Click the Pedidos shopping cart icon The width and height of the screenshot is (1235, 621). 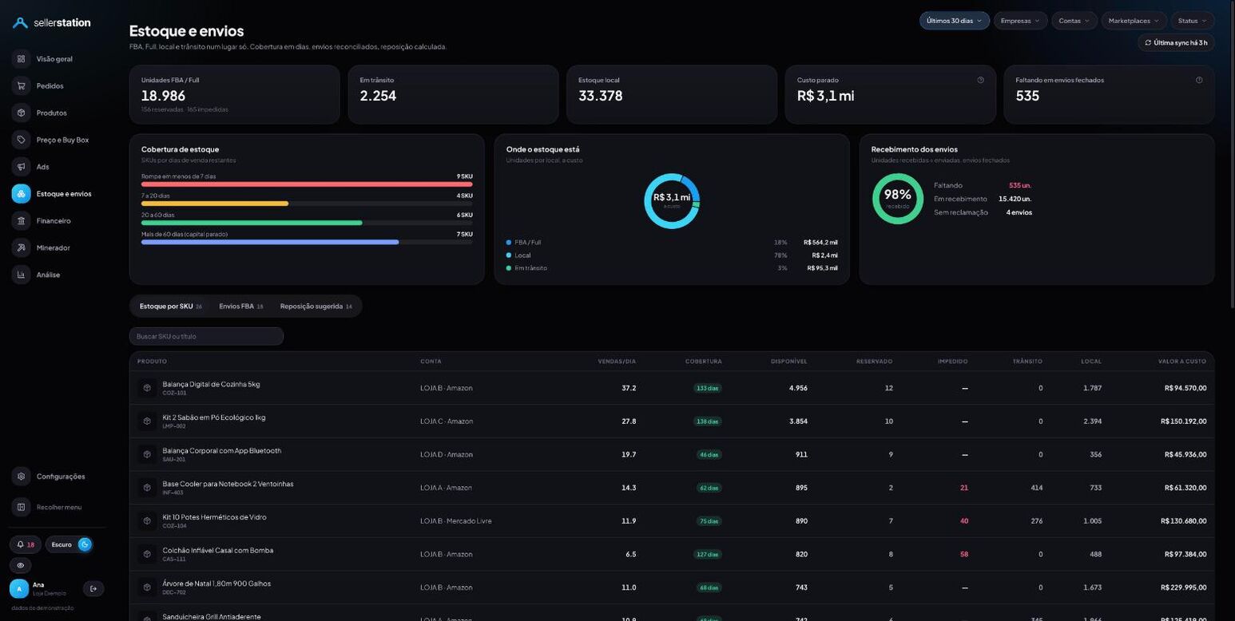pos(21,86)
